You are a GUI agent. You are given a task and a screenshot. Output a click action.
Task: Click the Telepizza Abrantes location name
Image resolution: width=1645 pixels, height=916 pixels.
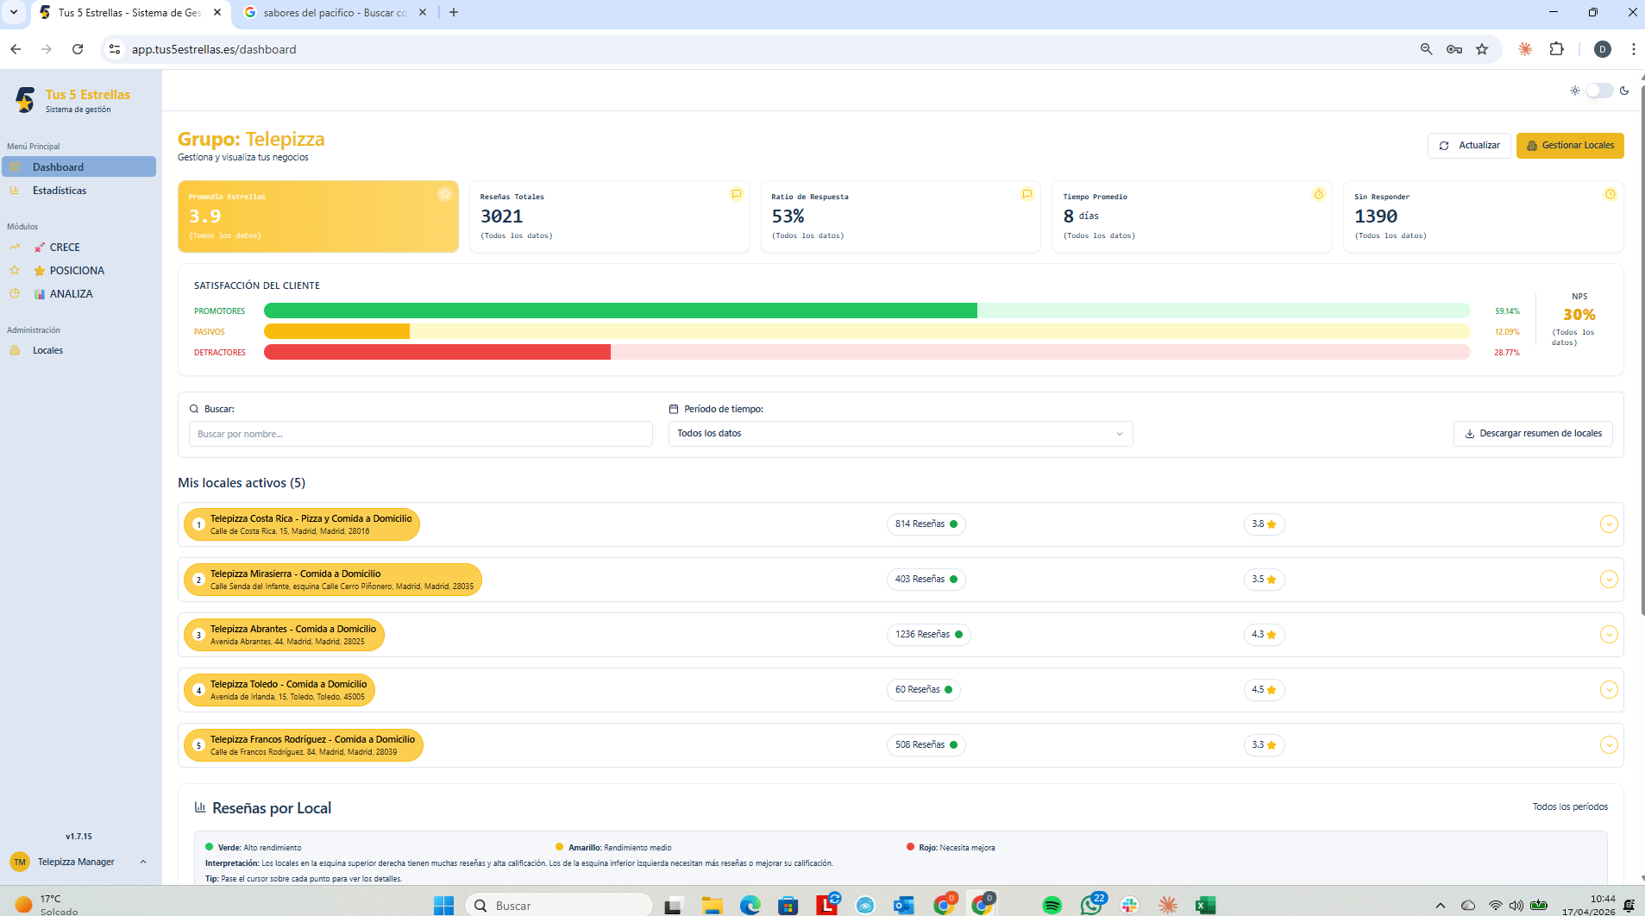(293, 629)
